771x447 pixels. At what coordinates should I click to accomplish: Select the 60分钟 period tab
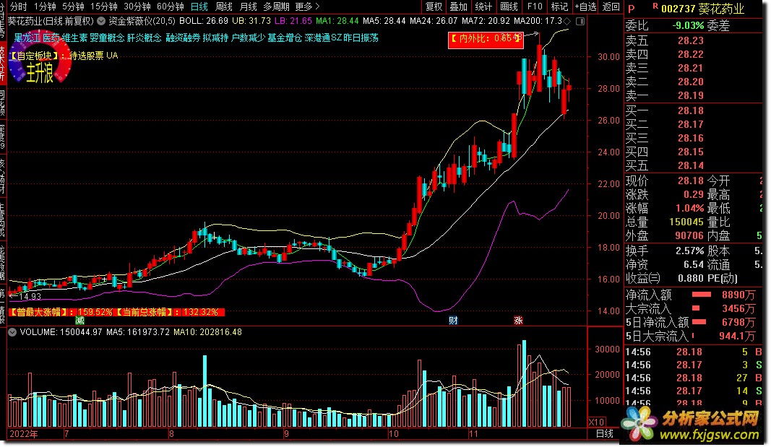pyautogui.click(x=170, y=6)
